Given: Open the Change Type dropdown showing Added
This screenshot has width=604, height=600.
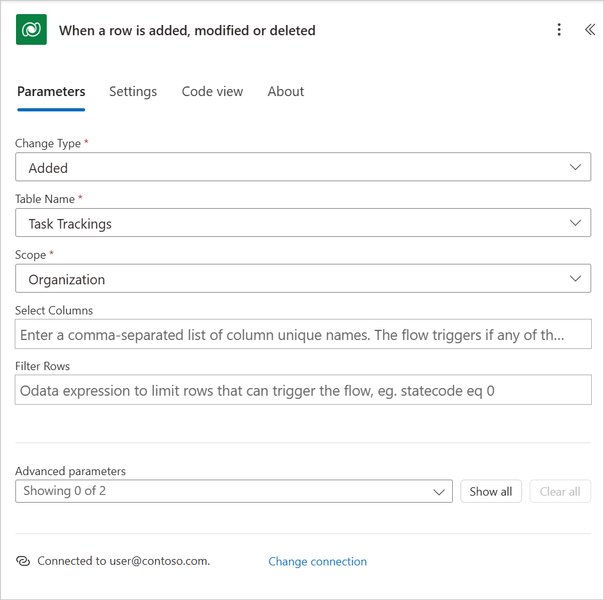Looking at the screenshot, I should coord(303,167).
